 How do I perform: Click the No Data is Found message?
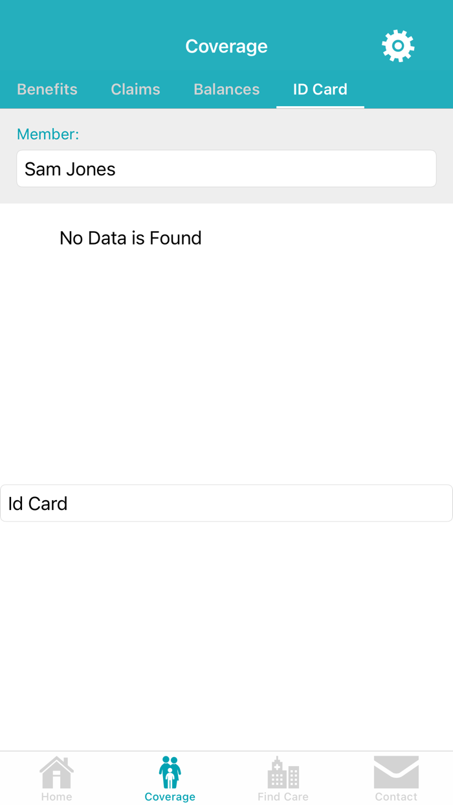[x=131, y=238]
